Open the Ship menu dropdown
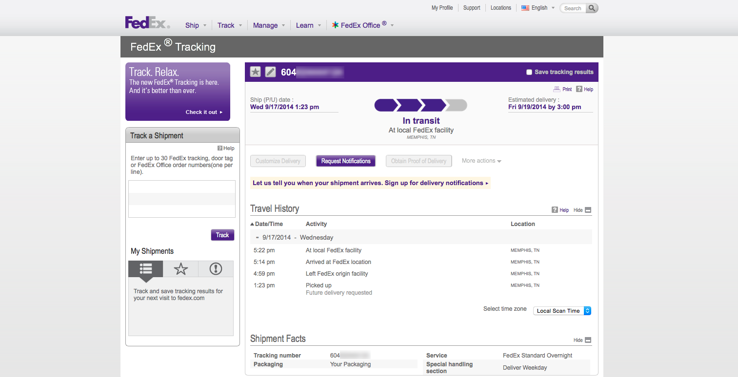The height and width of the screenshot is (377, 738). tap(196, 25)
